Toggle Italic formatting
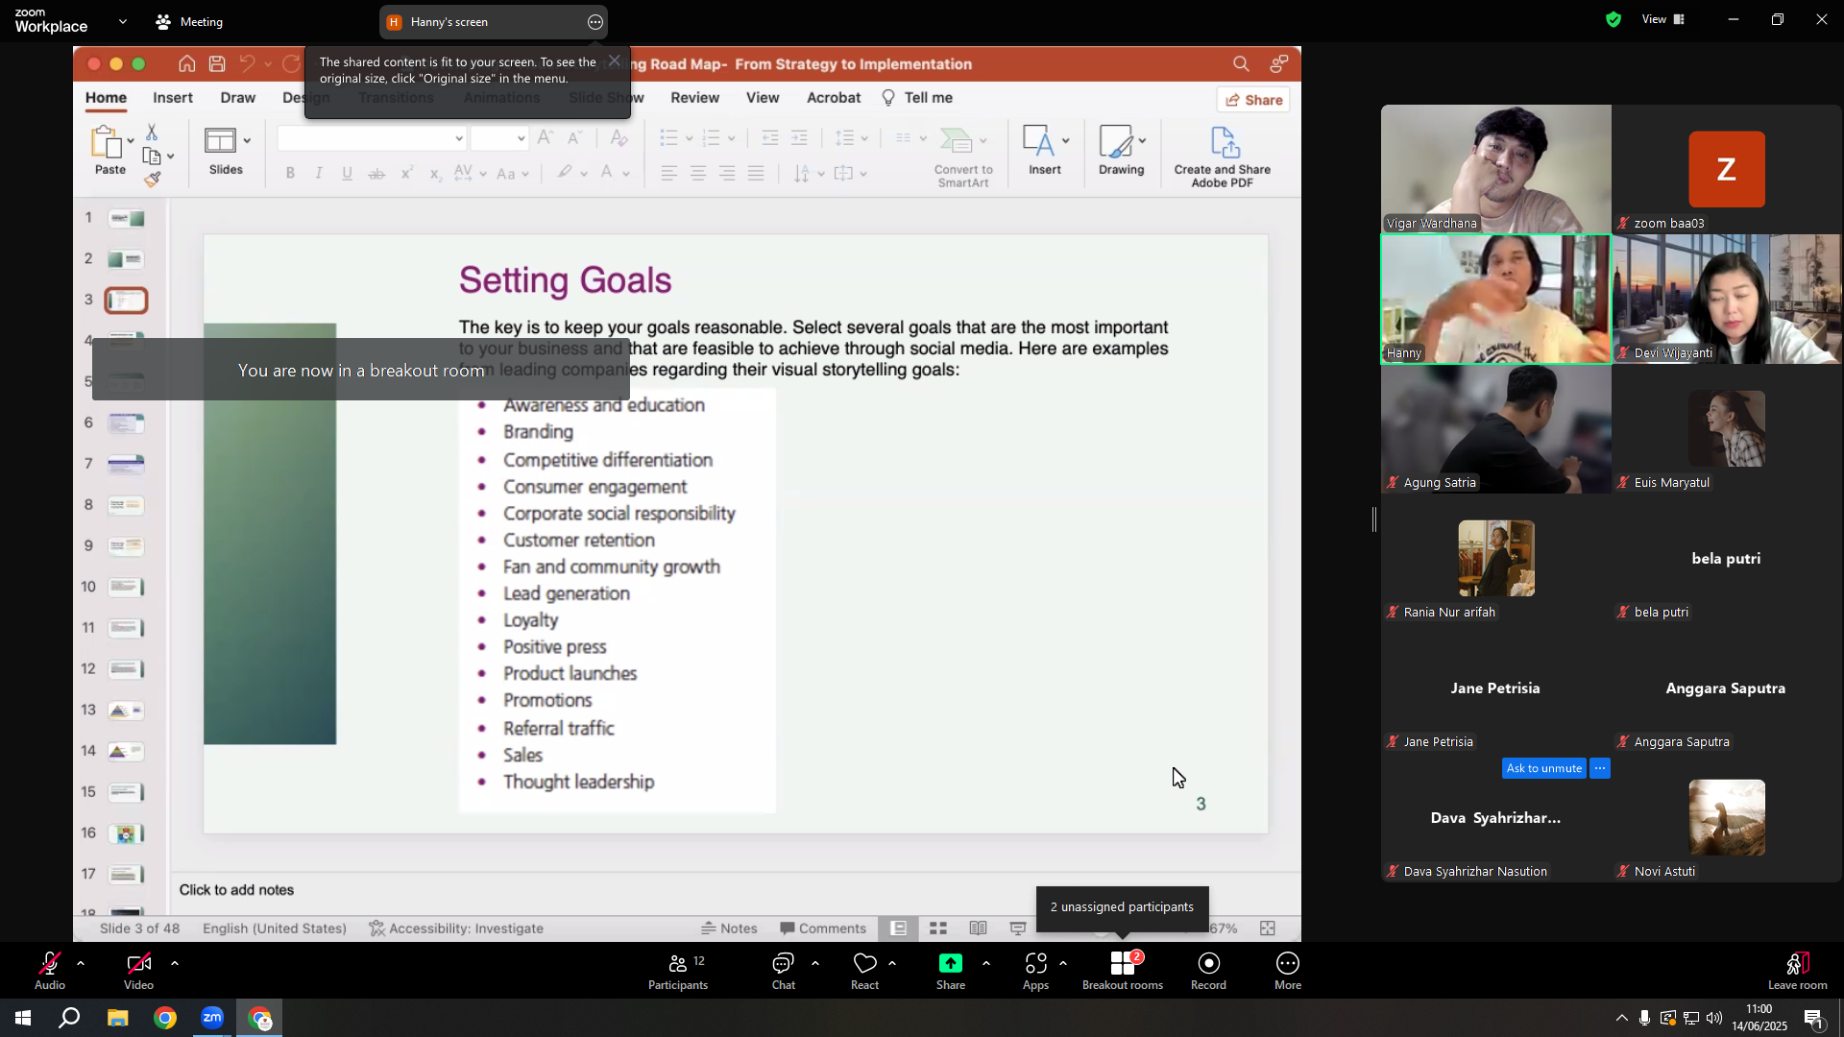This screenshot has height=1037, width=1844. click(x=319, y=174)
